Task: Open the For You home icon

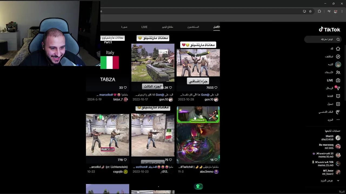Action: click(x=338, y=48)
